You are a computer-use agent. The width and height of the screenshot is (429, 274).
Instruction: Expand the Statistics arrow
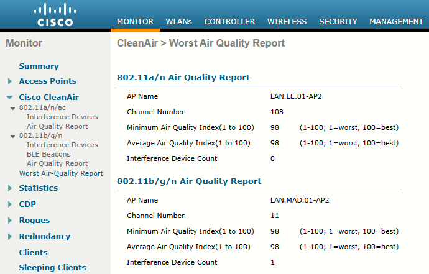coord(10,188)
